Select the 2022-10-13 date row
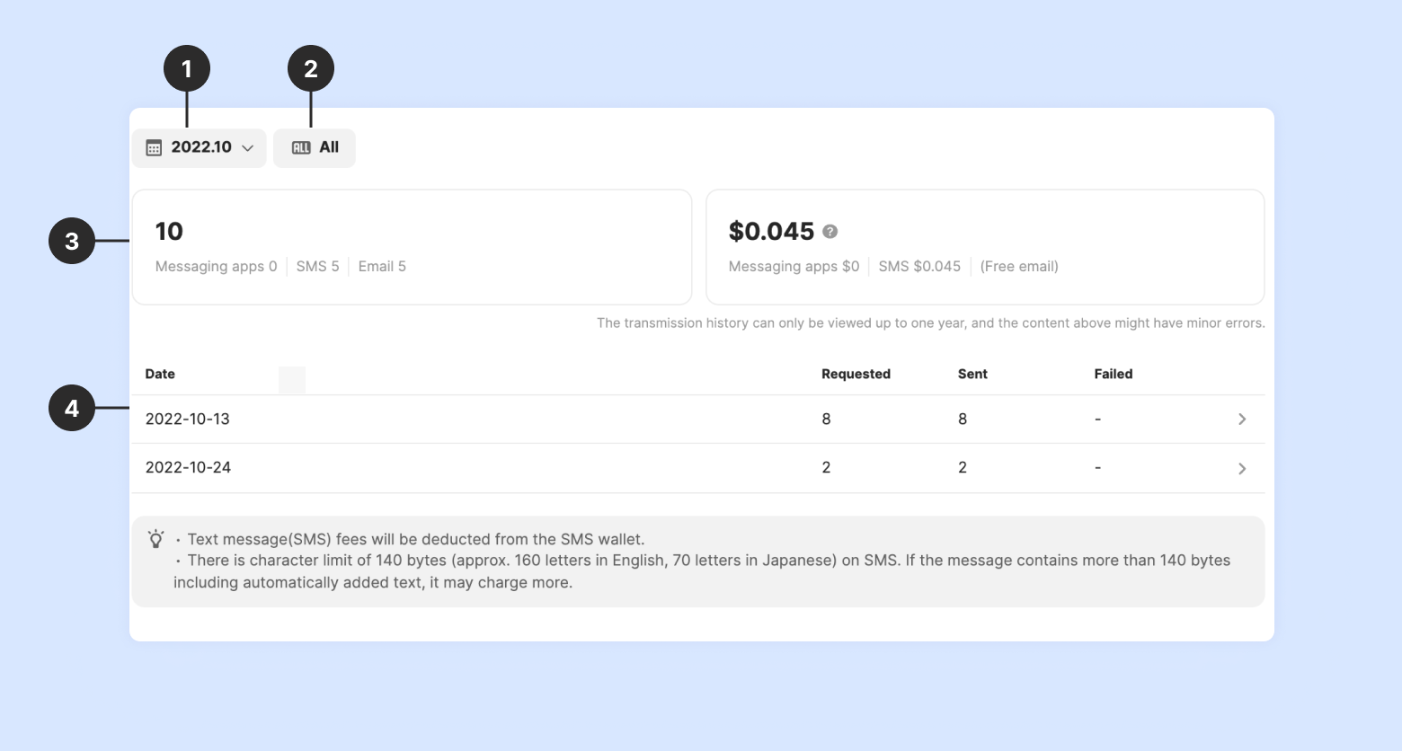The width and height of the screenshot is (1402, 751). click(188, 420)
